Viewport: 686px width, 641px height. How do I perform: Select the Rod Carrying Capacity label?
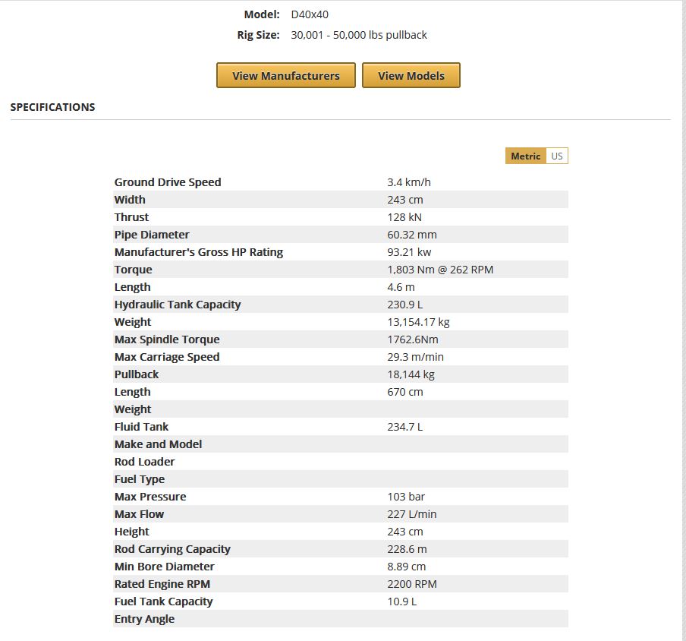click(172, 549)
